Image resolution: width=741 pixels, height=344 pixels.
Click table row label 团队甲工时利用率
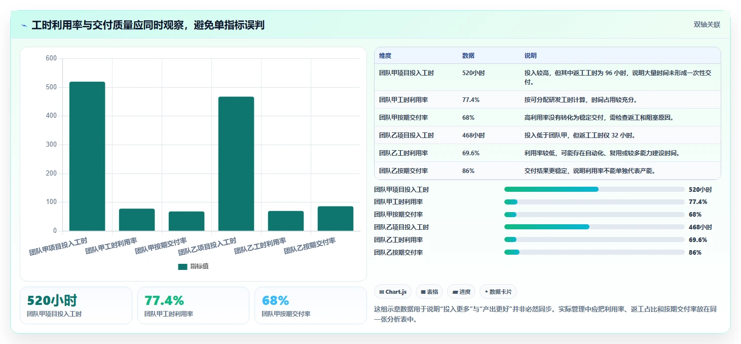[x=403, y=100]
